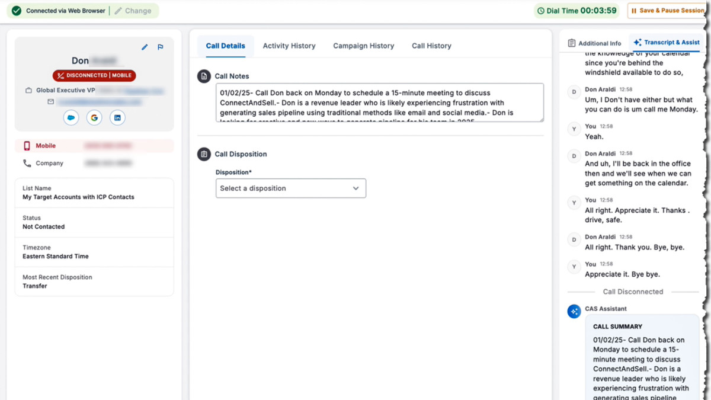Select the Company phone number row
The width and height of the screenshot is (711, 400).
(x=94, y=163)
